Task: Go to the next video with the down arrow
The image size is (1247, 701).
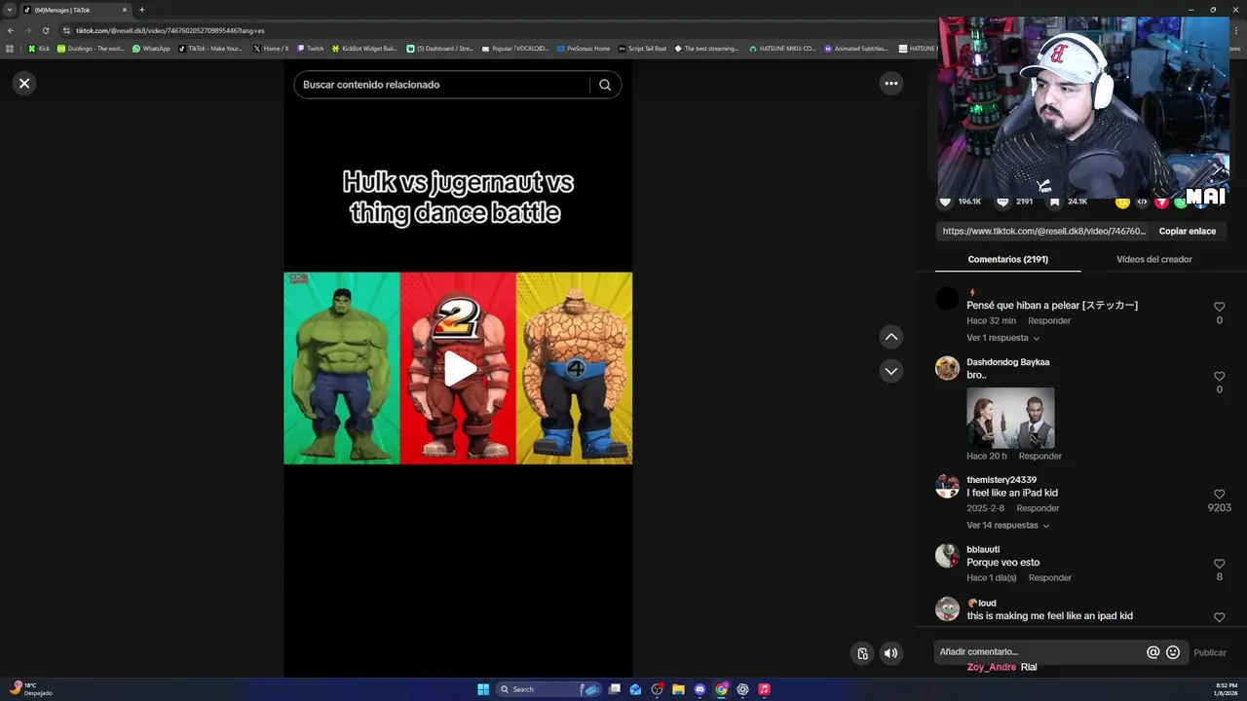Action: tap(890, 371)
